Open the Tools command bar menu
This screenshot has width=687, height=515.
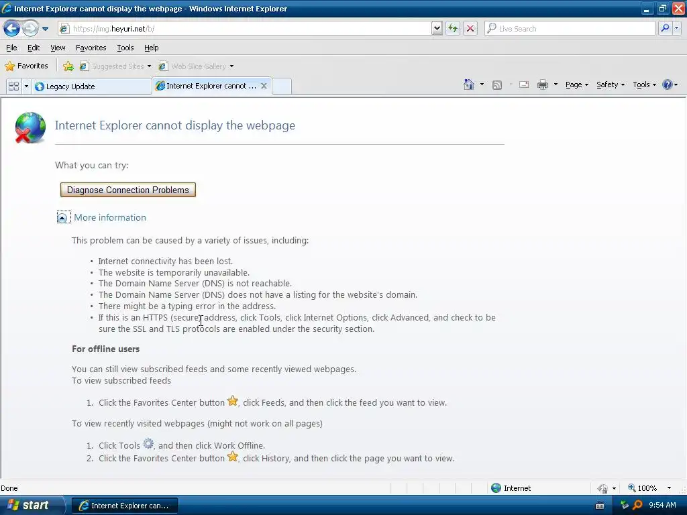tap(644, 85)
